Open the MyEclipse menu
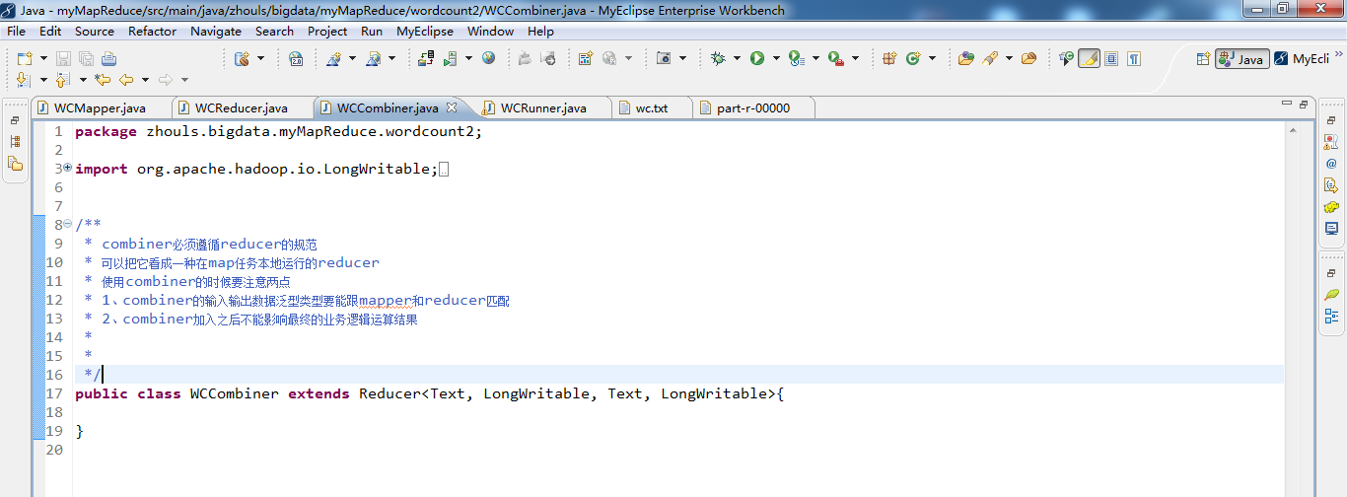Viewport: 1347px width, 497px height. (425, 31)
